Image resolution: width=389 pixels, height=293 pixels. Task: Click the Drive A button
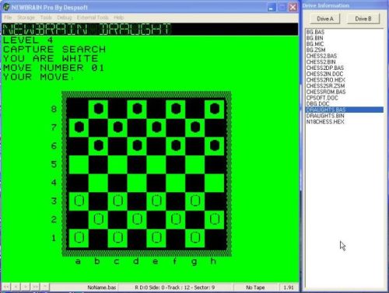click(x=325, y=19)
